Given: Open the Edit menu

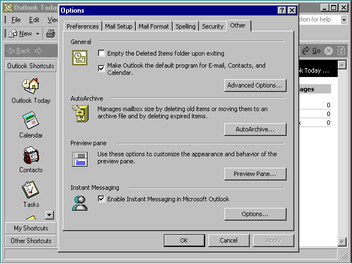Looking at the screenshot, I should click(x=34, y=20).
